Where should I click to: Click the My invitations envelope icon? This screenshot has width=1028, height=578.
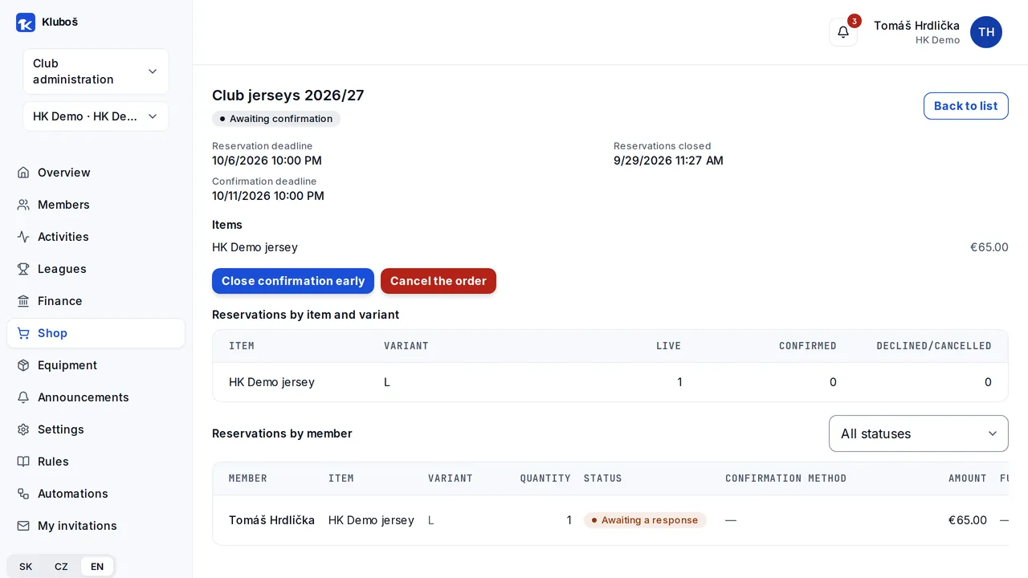point(23,526)
